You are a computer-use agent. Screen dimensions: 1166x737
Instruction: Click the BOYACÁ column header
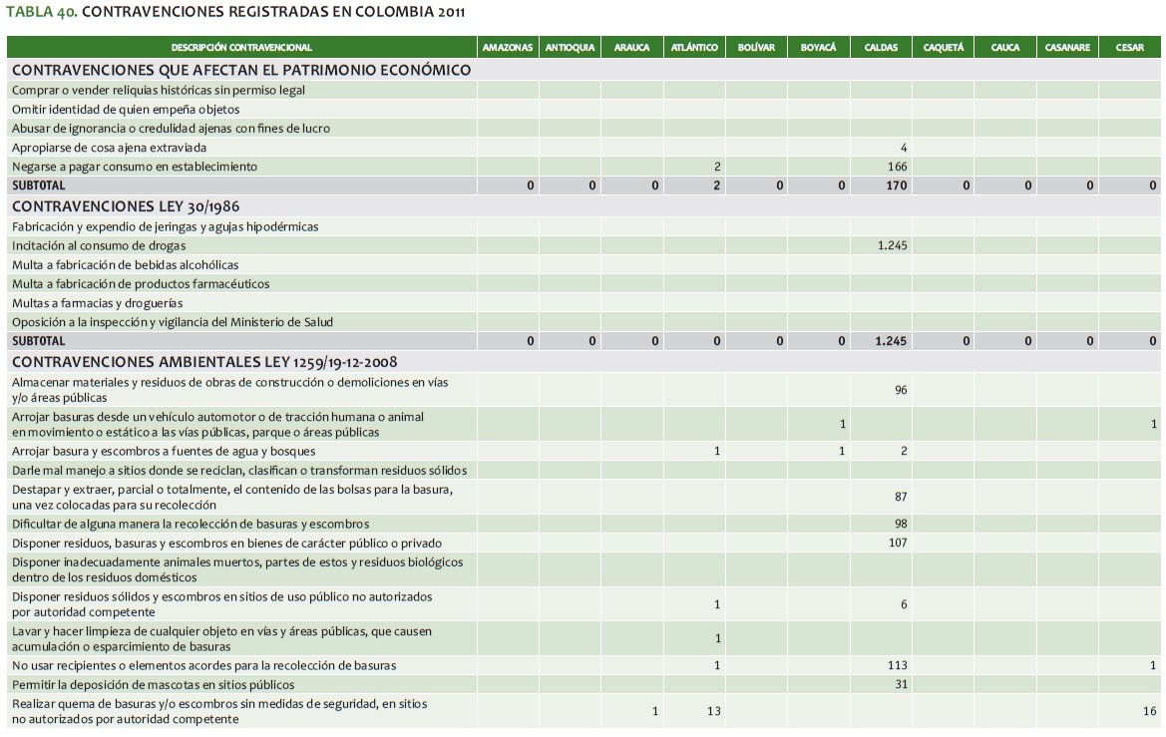[818, 48]
